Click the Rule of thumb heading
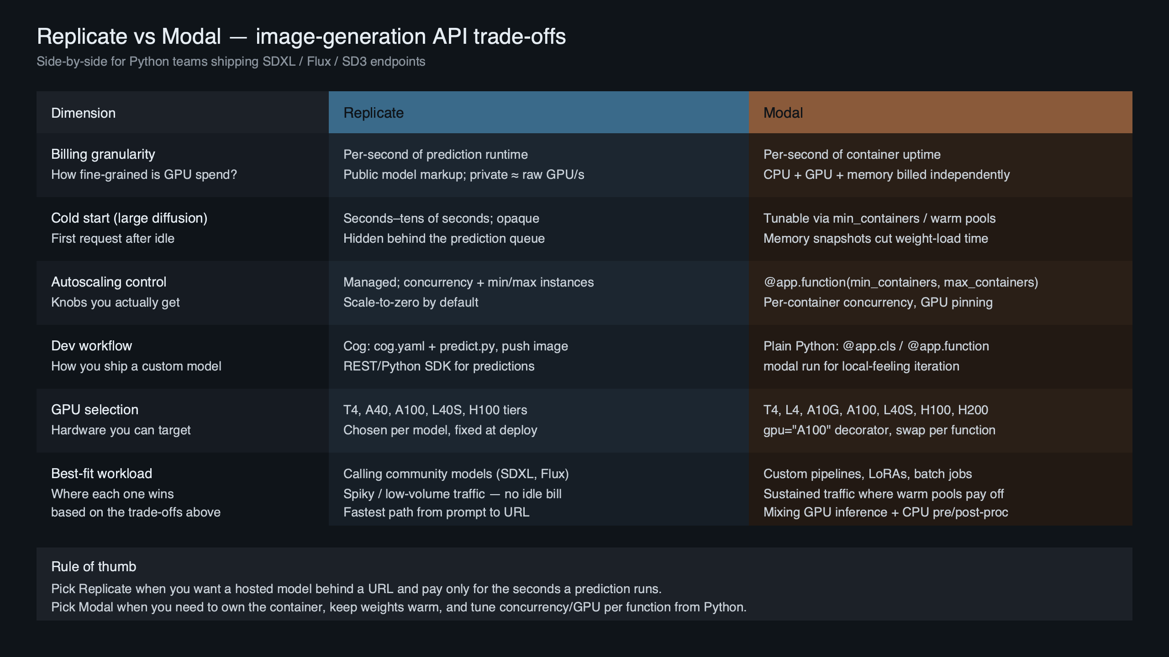This screenshot has height=657, width=1169. click(94, 566)
